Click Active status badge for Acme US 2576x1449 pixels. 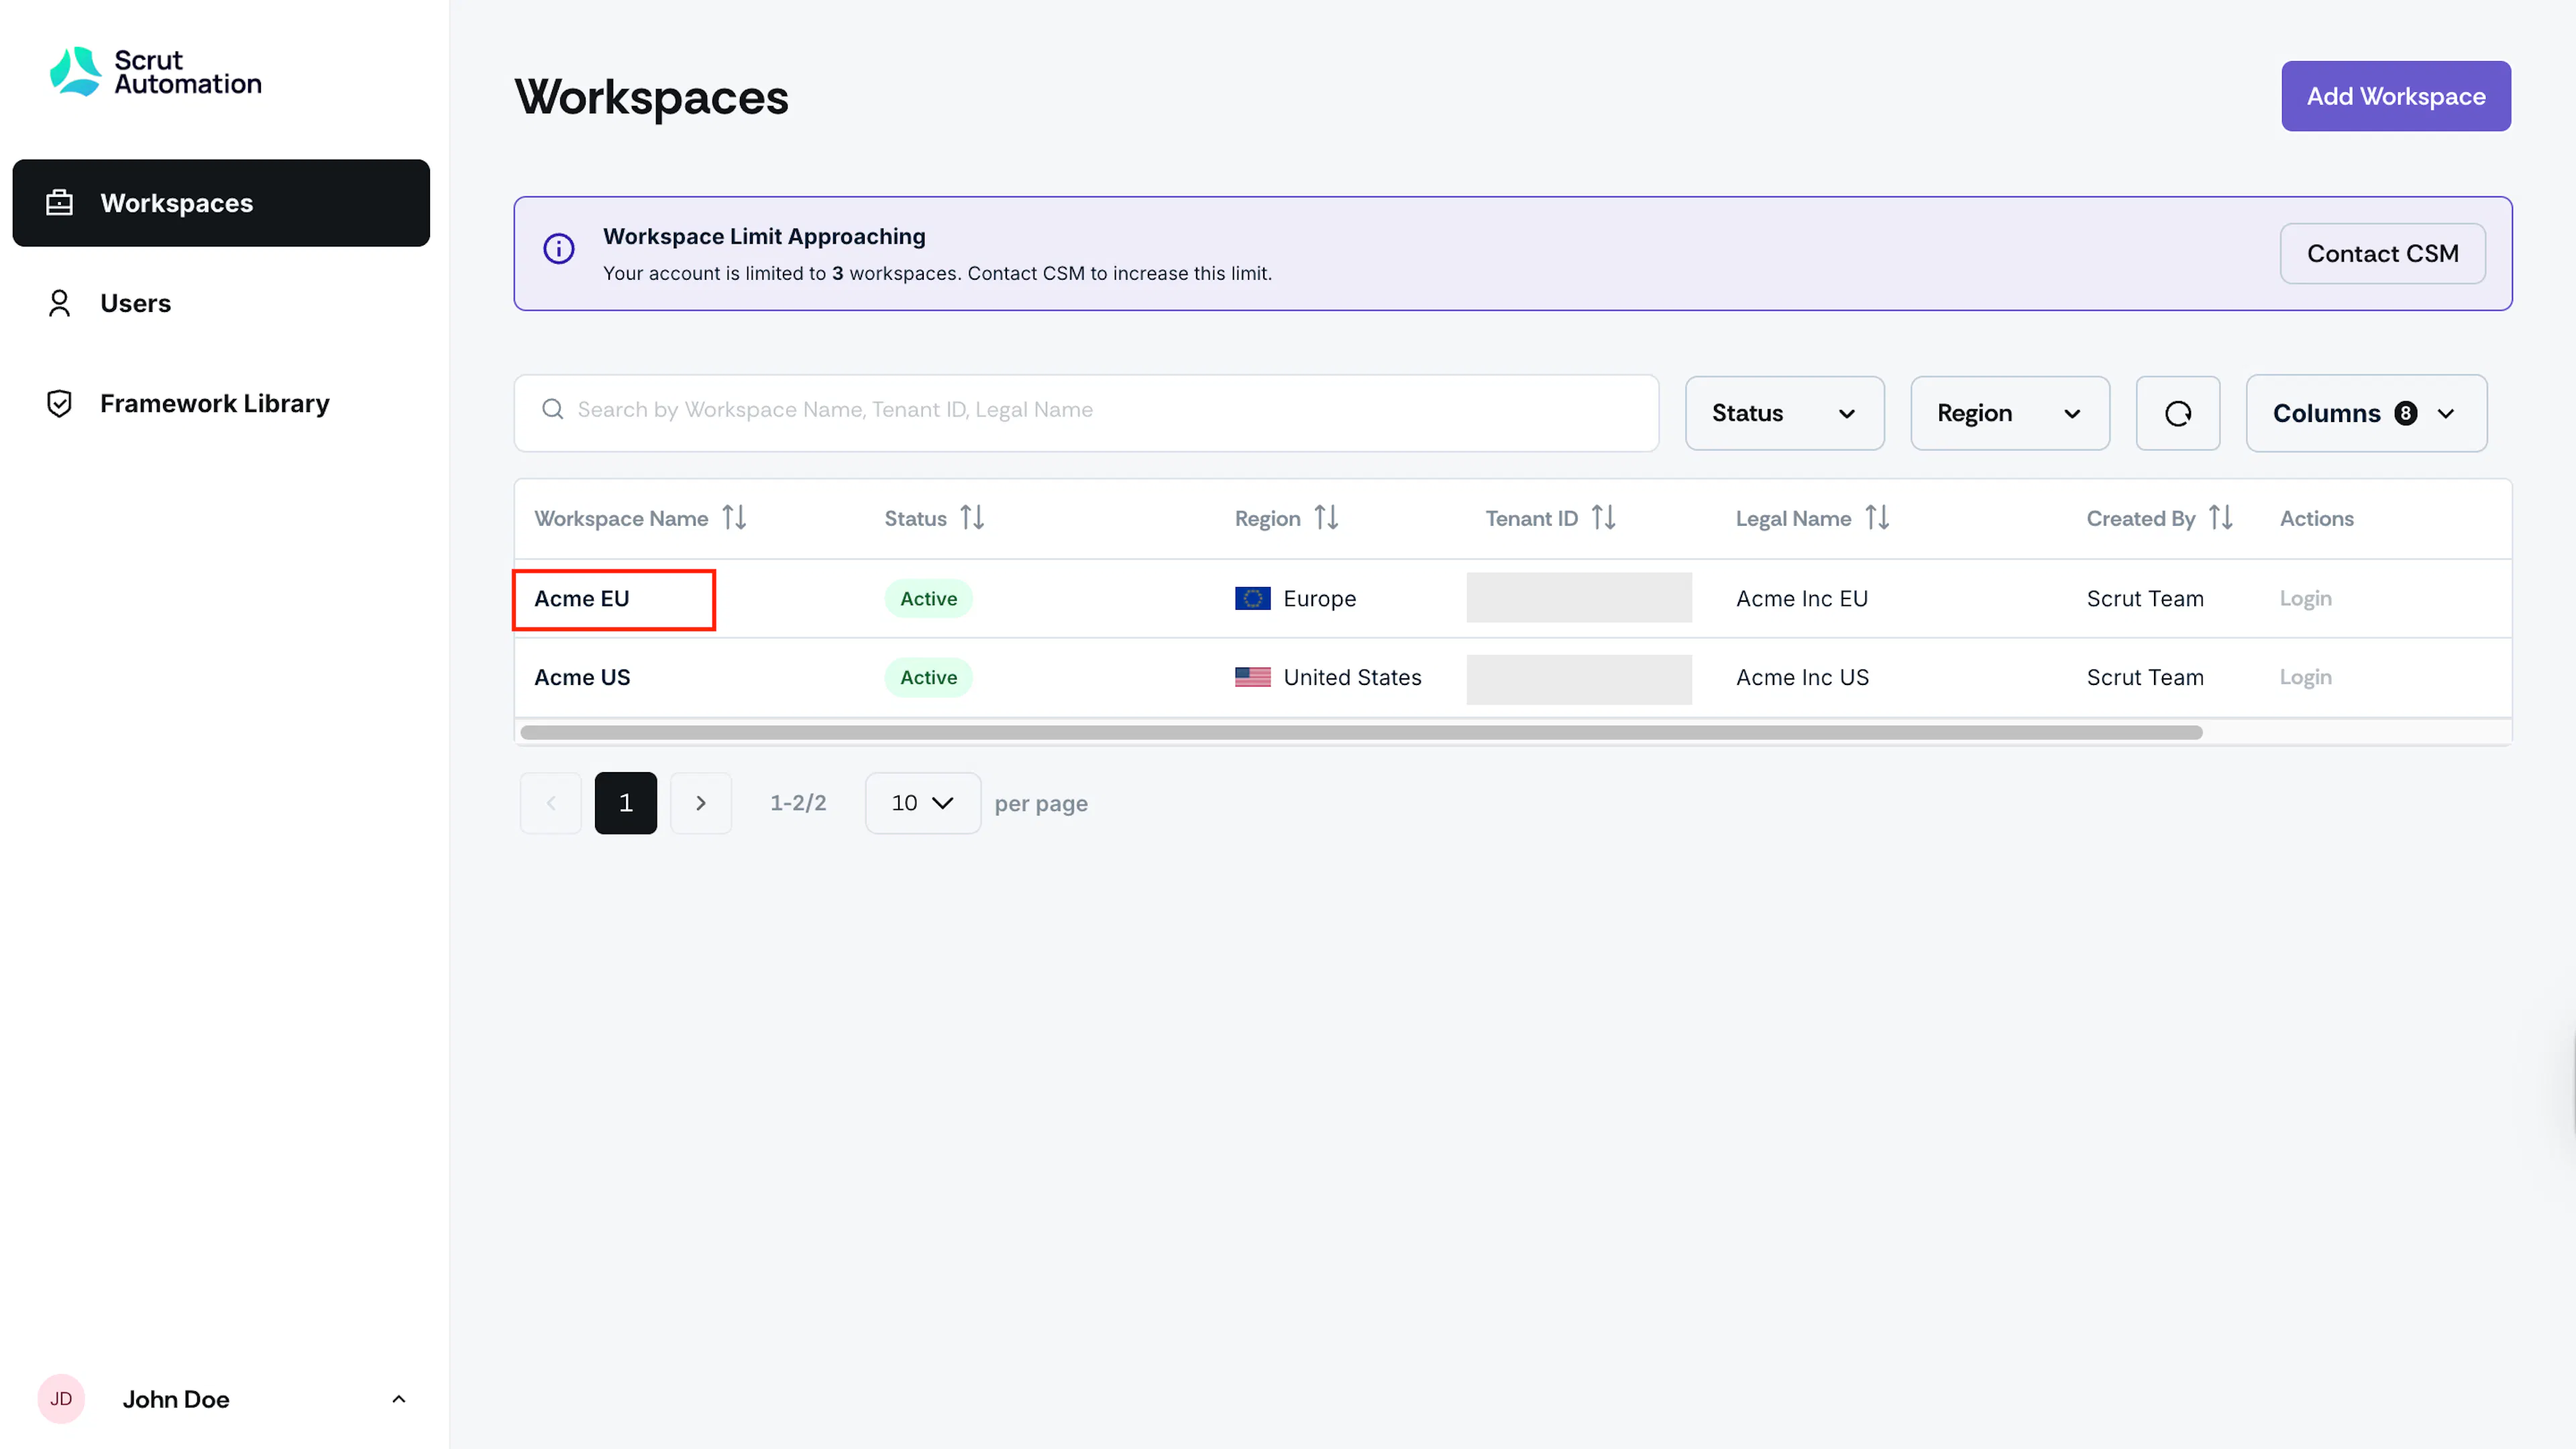(928, 678)
